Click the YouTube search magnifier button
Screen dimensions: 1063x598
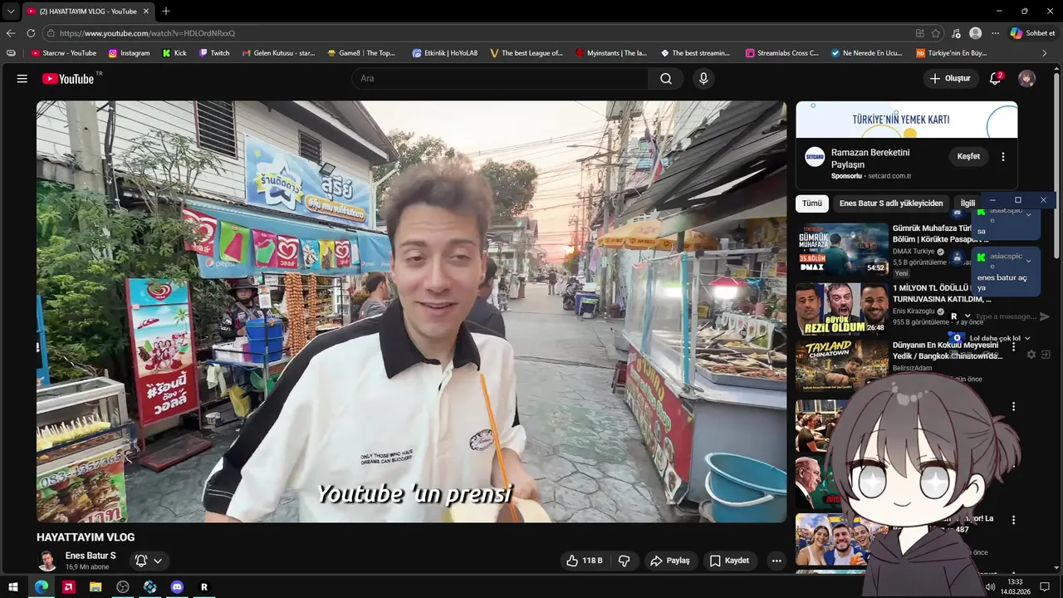pyautogui.click(x=666, y=78)
